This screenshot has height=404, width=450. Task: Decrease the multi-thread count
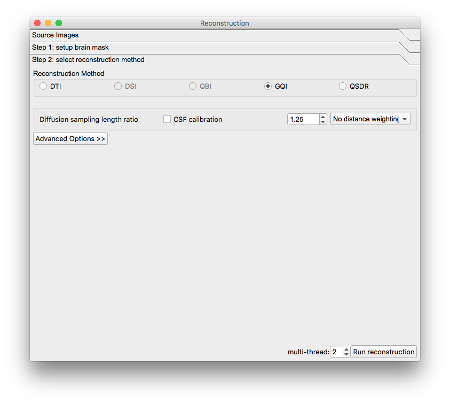(x=346, y=354)
